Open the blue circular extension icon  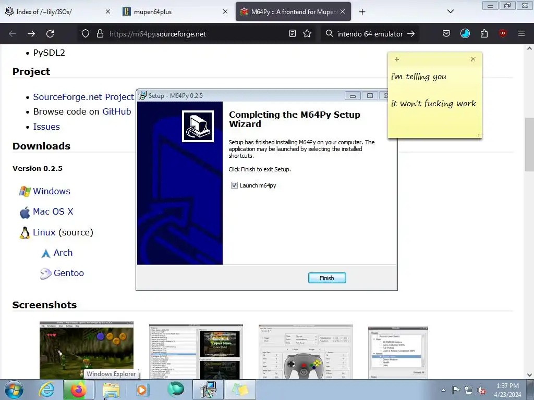point(465,33)
